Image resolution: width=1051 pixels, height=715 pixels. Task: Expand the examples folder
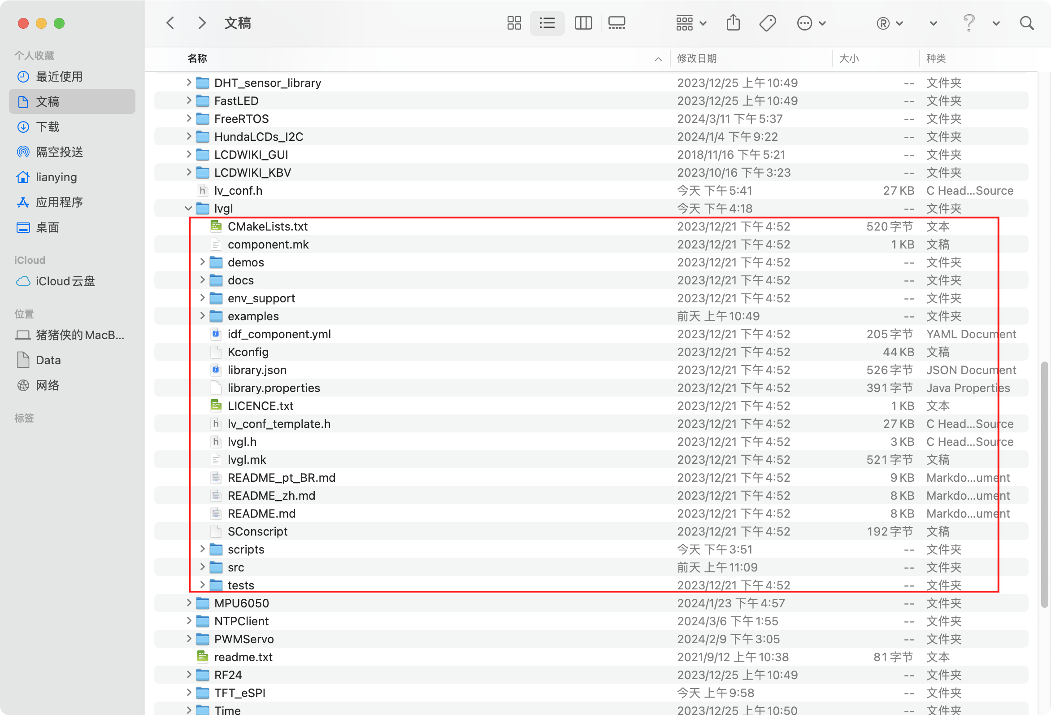click(202, 316)
